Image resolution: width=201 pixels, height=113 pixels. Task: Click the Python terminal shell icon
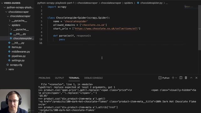tap(160, 78)
